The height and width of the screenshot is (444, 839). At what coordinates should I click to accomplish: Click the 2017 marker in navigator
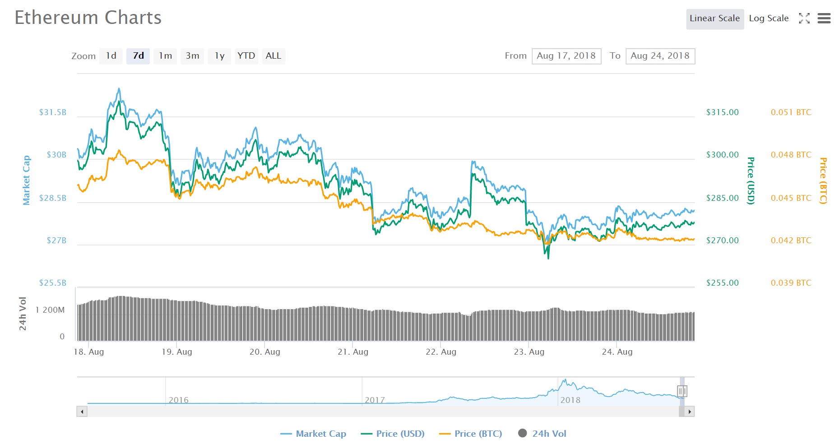pos(375,400)
